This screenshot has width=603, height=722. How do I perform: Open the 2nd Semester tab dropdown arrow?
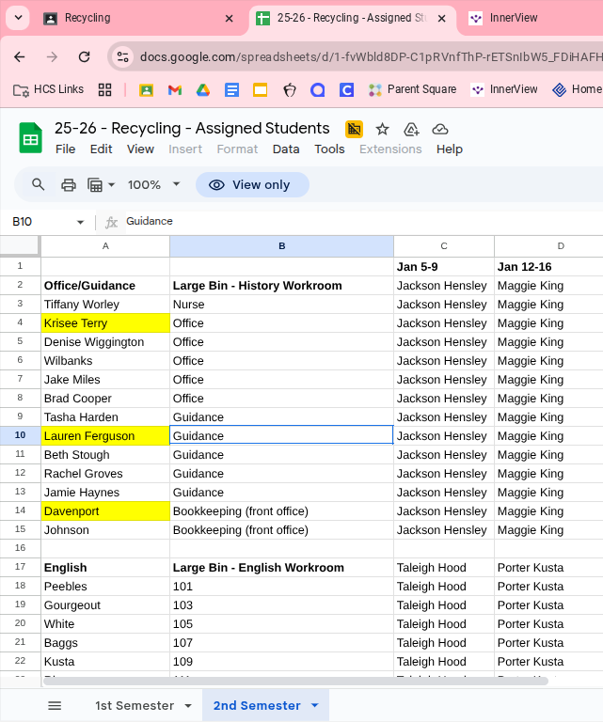click(314, 705)
